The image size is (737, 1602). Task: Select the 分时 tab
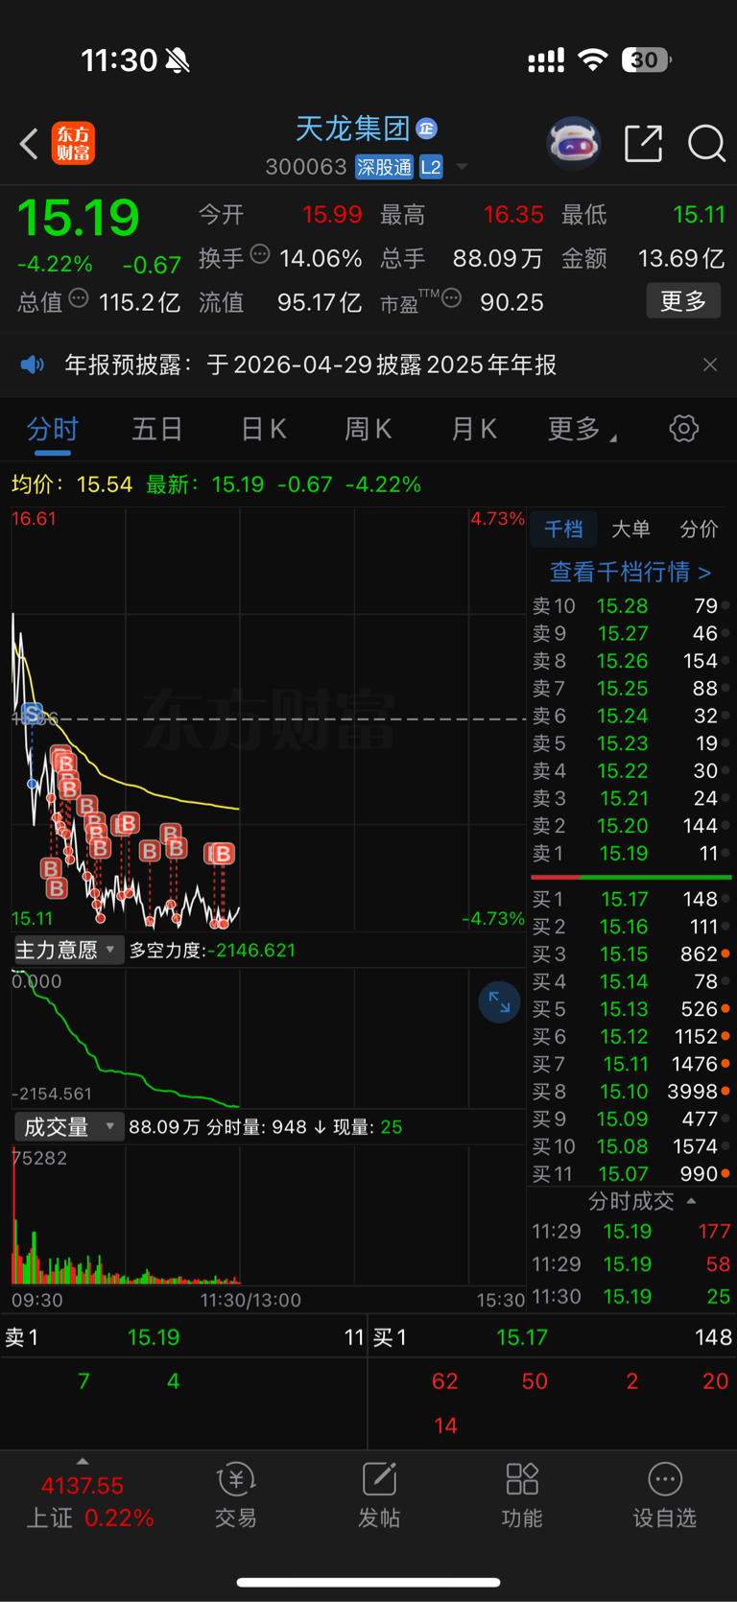pos(53,429)
